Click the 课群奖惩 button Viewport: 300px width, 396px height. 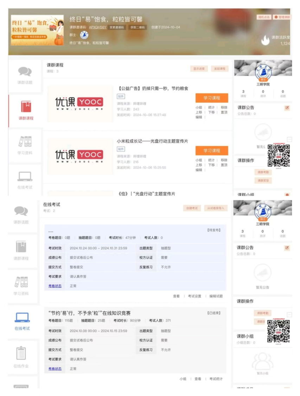263,181
